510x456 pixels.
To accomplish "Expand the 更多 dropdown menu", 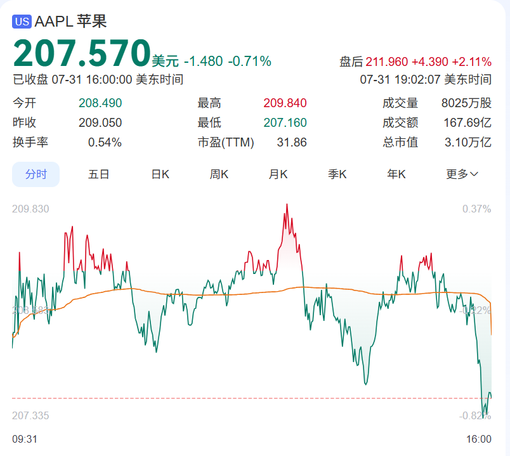I will [462, 174].
